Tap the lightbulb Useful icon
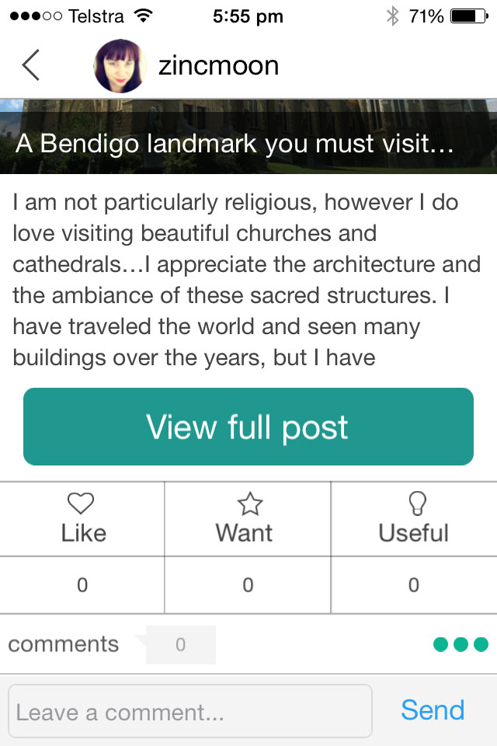The width and height of the screenshot is (497, 746). click(x=417, y=503)
